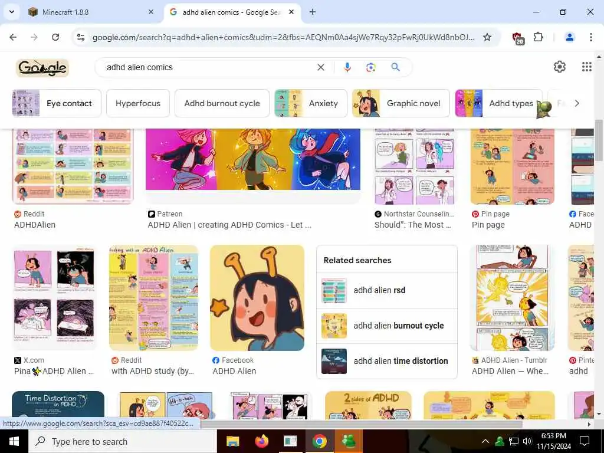Open the Chrome profile avatar
This screenshot has width=604, height=453.
(x=569, y=37)
